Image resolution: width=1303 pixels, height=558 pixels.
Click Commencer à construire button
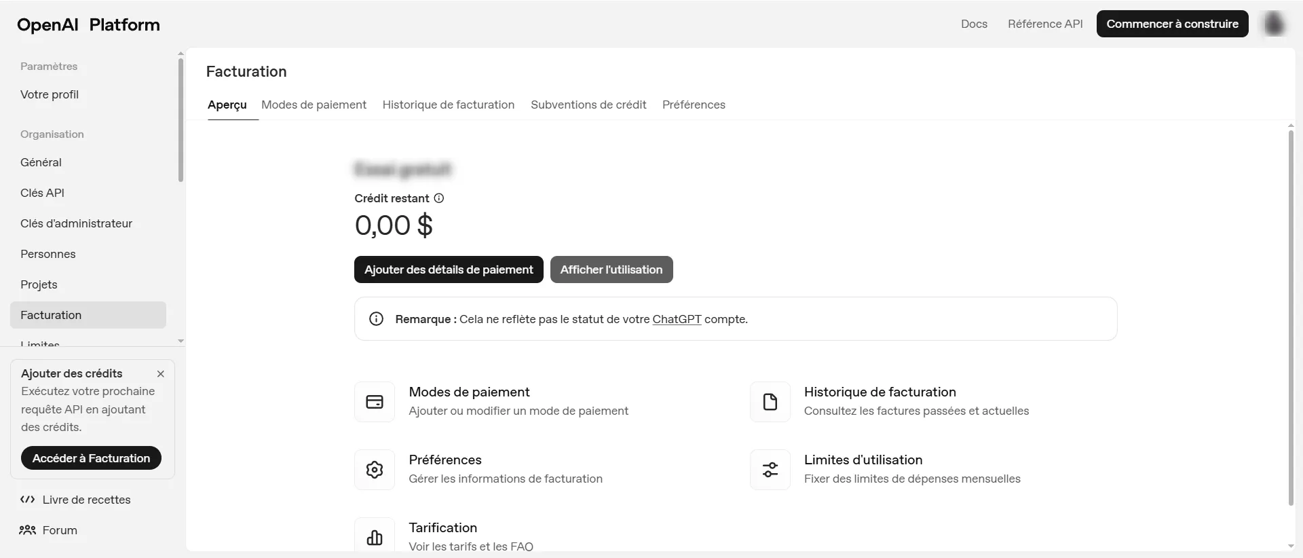[1172, 24]
